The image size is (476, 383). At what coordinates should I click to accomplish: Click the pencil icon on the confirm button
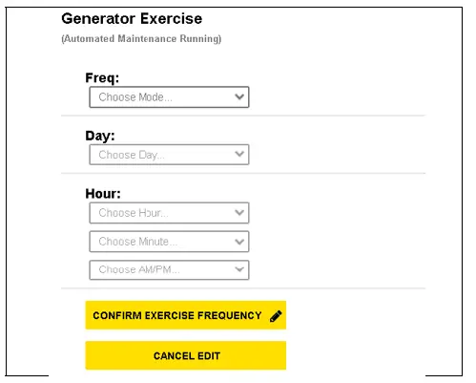point(276,316)
